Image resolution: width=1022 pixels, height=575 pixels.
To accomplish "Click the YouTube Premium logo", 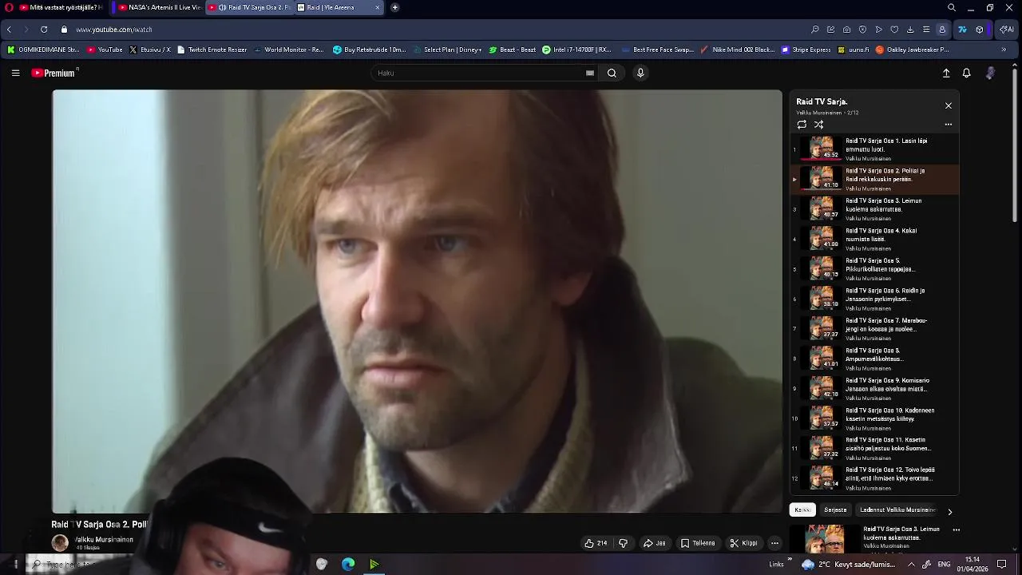I will 54,73.
